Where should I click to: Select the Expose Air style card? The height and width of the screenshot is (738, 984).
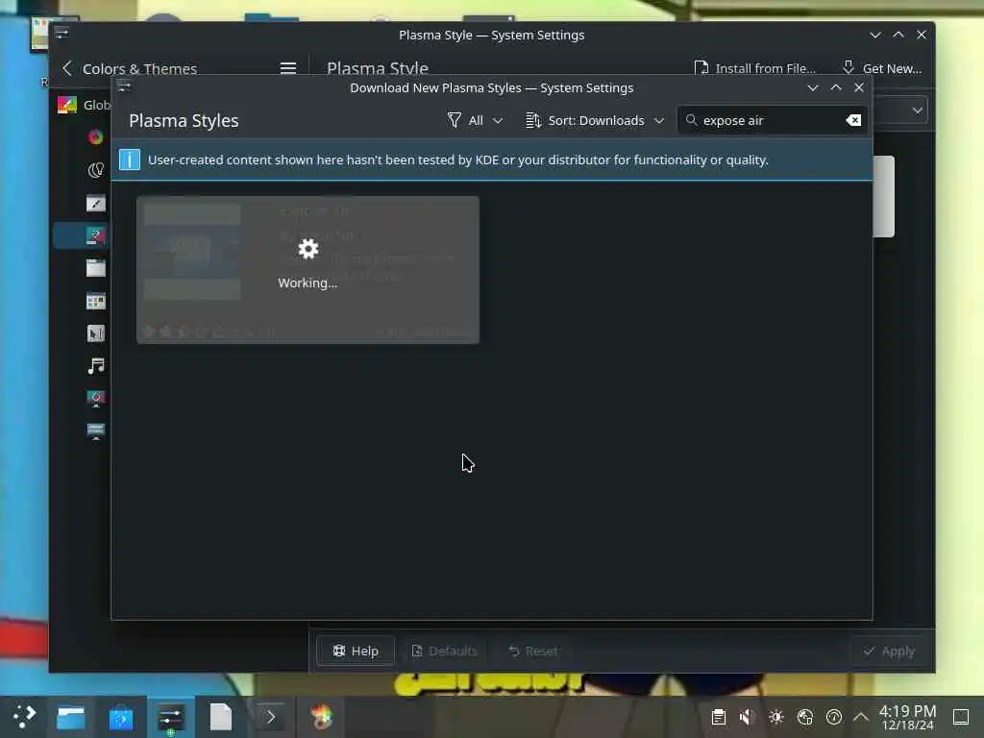pos(307,270)
